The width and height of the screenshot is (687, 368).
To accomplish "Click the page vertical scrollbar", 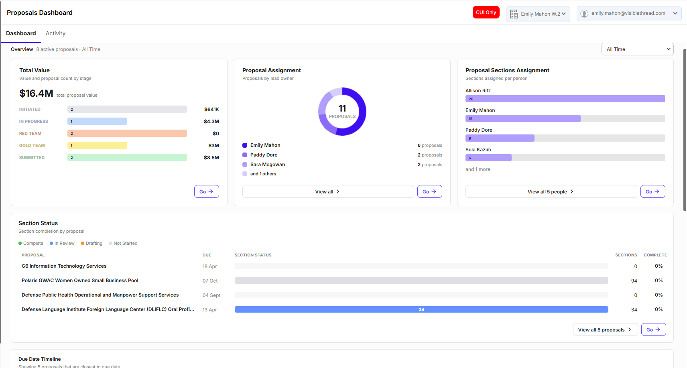I will (685, 130).
